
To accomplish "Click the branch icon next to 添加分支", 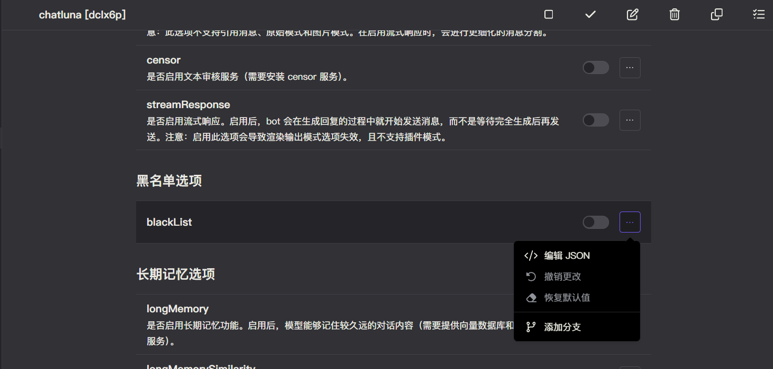I will [x=530, y=326].
